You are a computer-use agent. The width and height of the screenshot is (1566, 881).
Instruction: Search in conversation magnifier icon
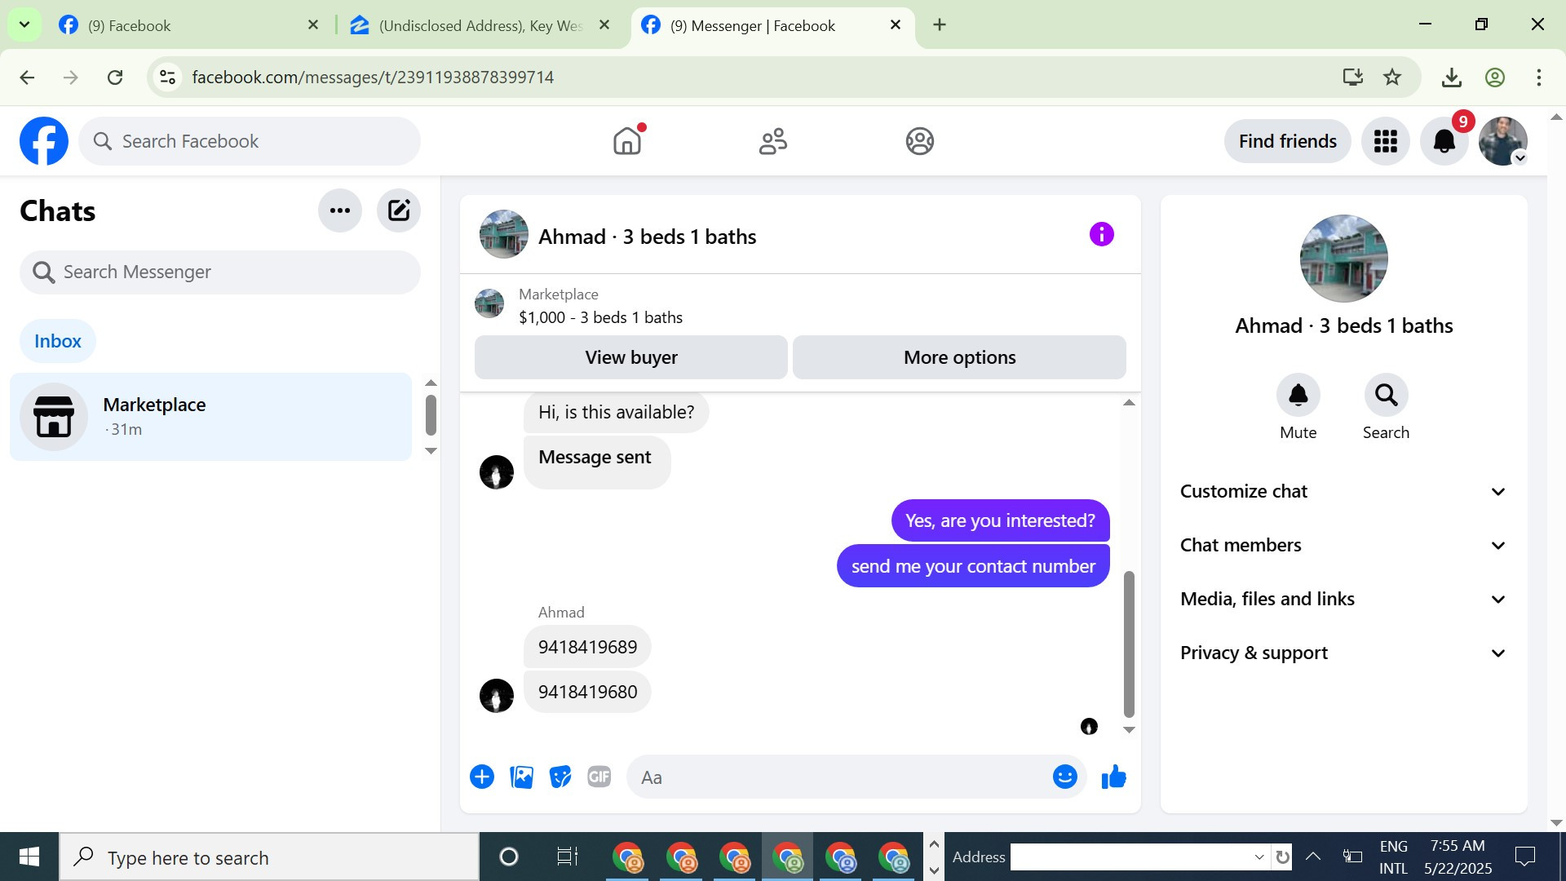1387,396
